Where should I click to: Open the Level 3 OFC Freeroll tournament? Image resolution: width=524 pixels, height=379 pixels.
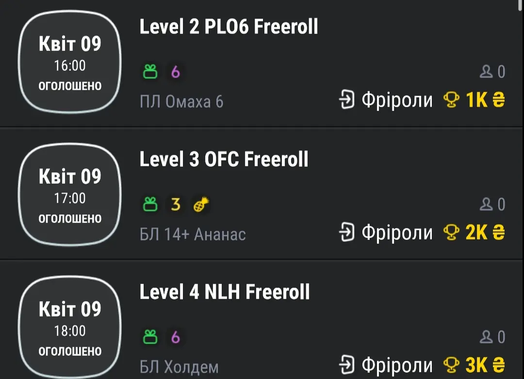coord(224,159)
